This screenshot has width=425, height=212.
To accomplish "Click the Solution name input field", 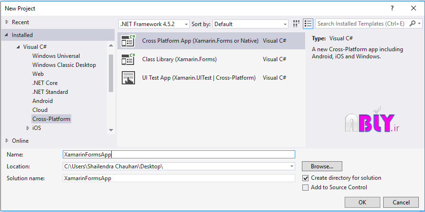I will coord(179,178).
